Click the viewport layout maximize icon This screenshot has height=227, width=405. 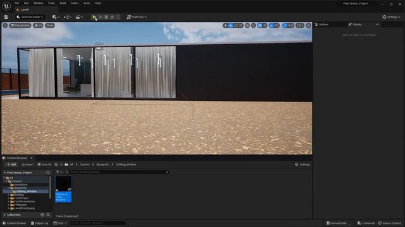pos(308,25)
